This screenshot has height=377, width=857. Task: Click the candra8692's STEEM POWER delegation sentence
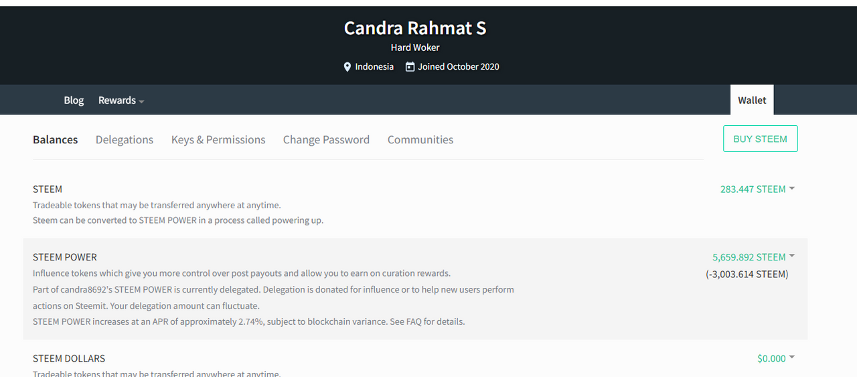click(273, 297)
